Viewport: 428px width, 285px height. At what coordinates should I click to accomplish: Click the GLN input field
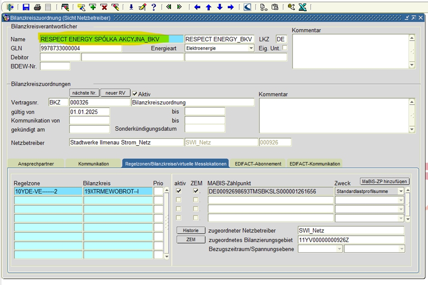[81, 48]
